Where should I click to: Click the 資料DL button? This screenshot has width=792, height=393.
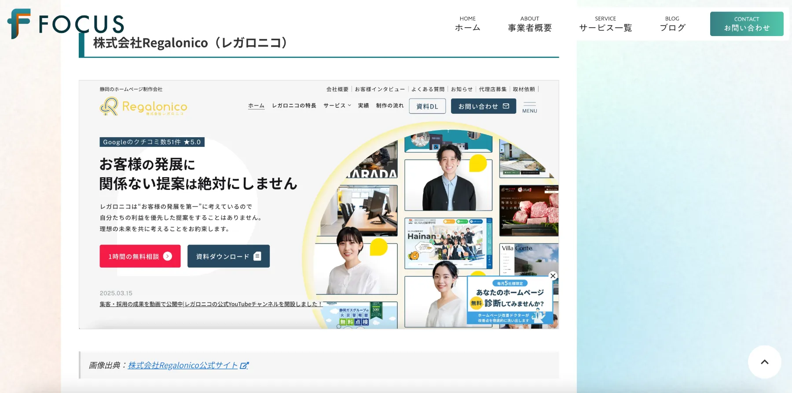point(427,106)
